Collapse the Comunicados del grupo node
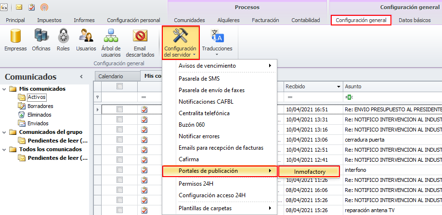The image size is (442, 215). pos(4,132)
